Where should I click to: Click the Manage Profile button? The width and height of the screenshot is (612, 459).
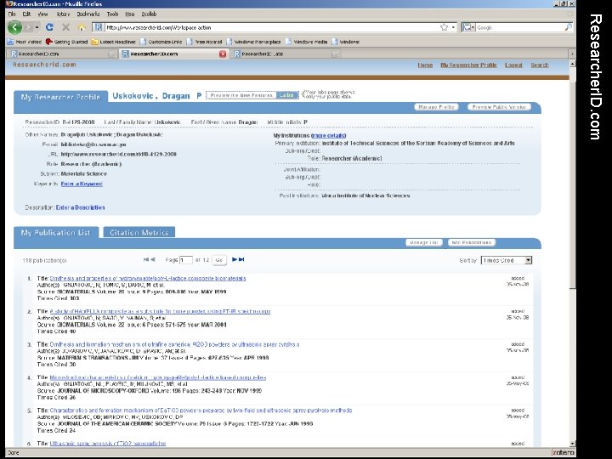[436, 107]
